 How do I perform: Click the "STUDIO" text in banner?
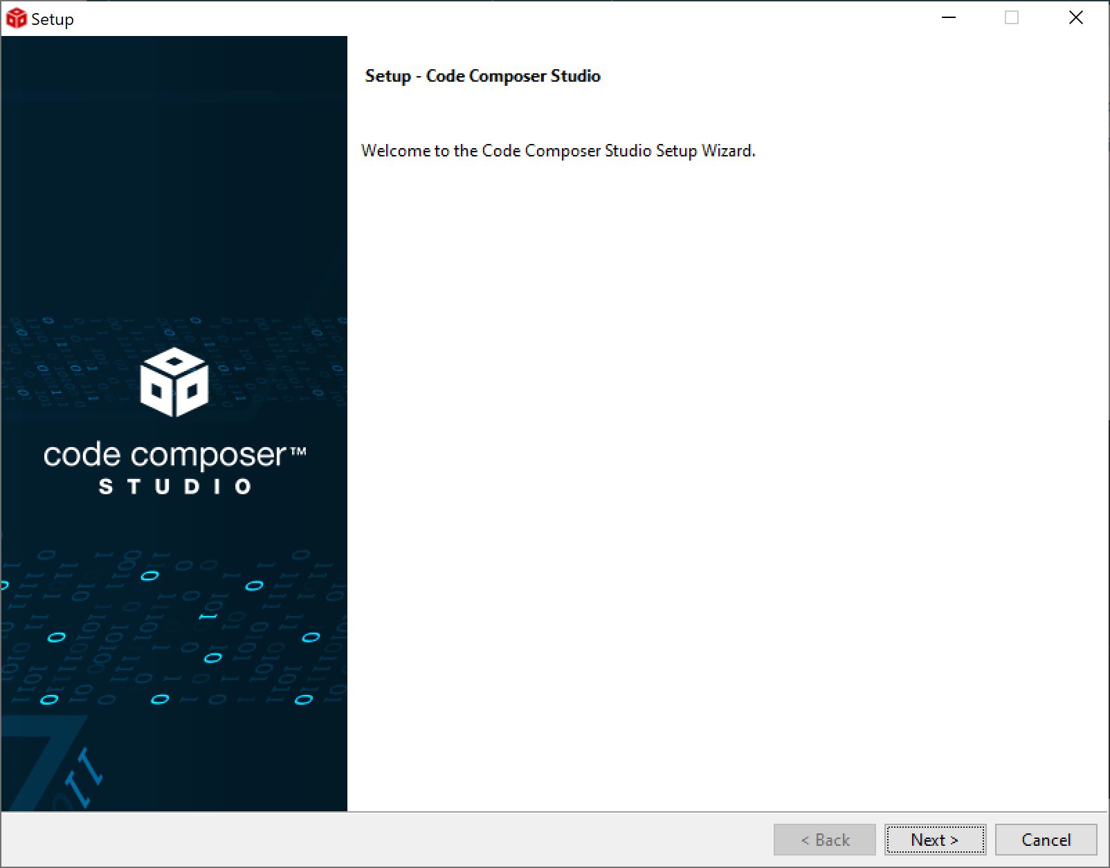(174, 487)
